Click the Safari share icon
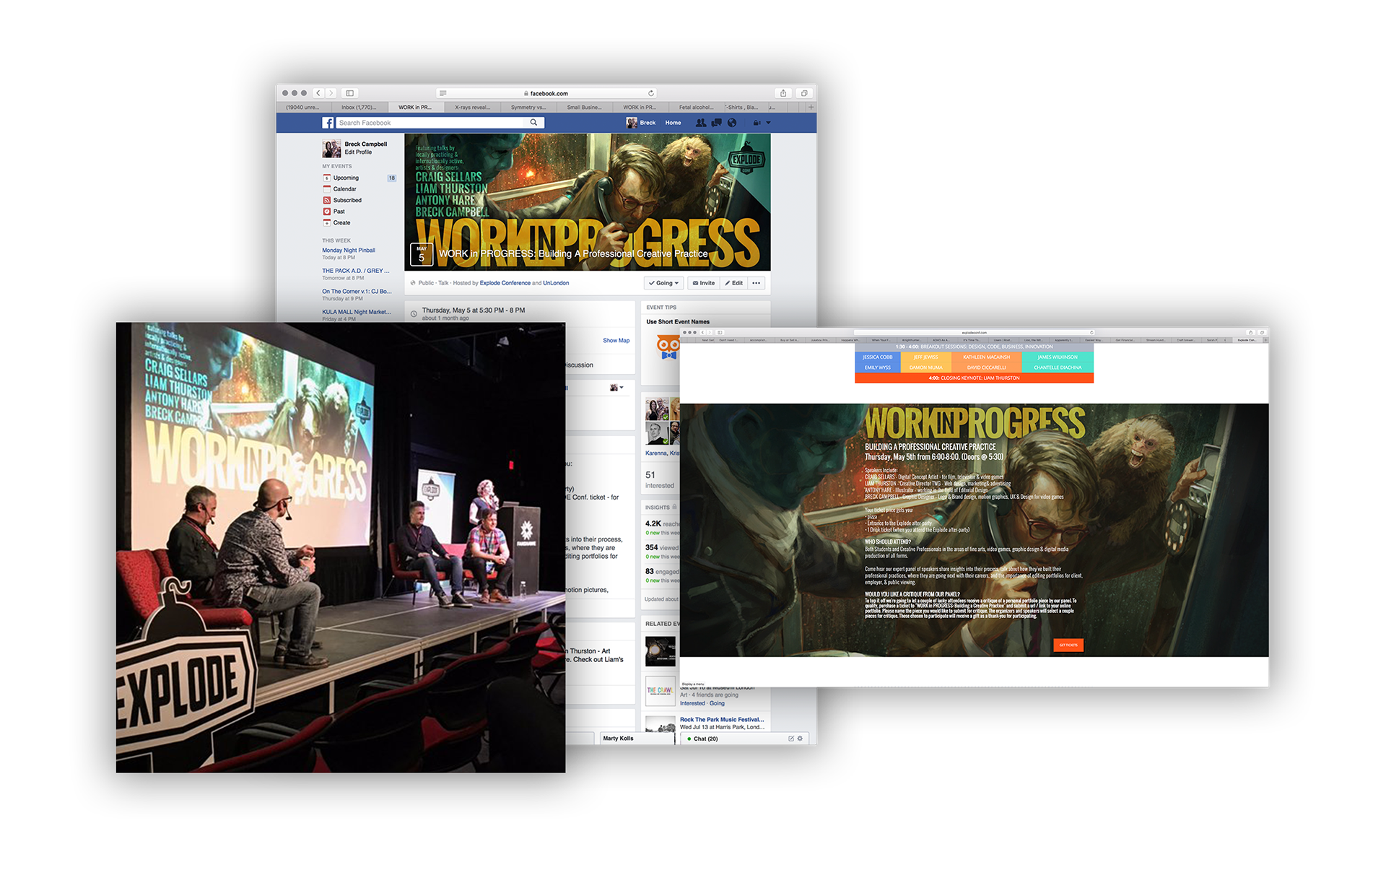The height and width of the screenshot is (870, 1386). pos(783,93)
